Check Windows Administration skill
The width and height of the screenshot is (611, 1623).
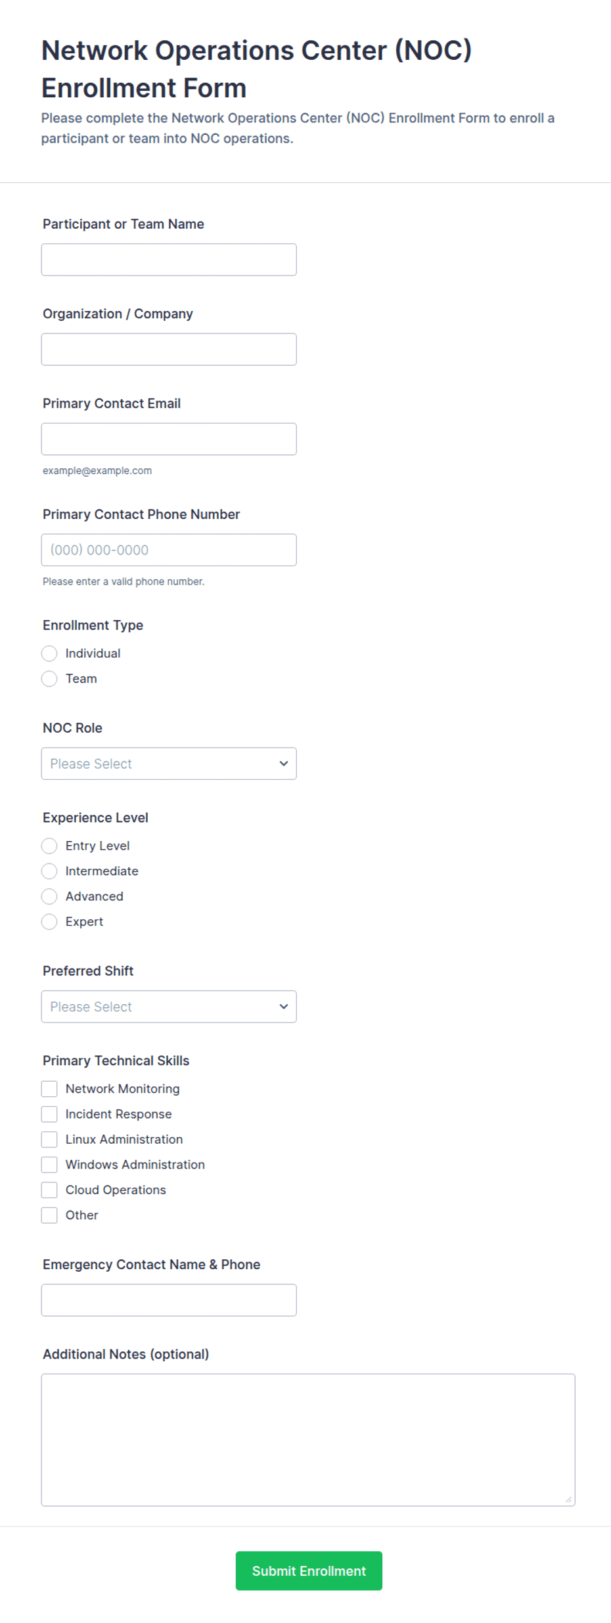49,1165
